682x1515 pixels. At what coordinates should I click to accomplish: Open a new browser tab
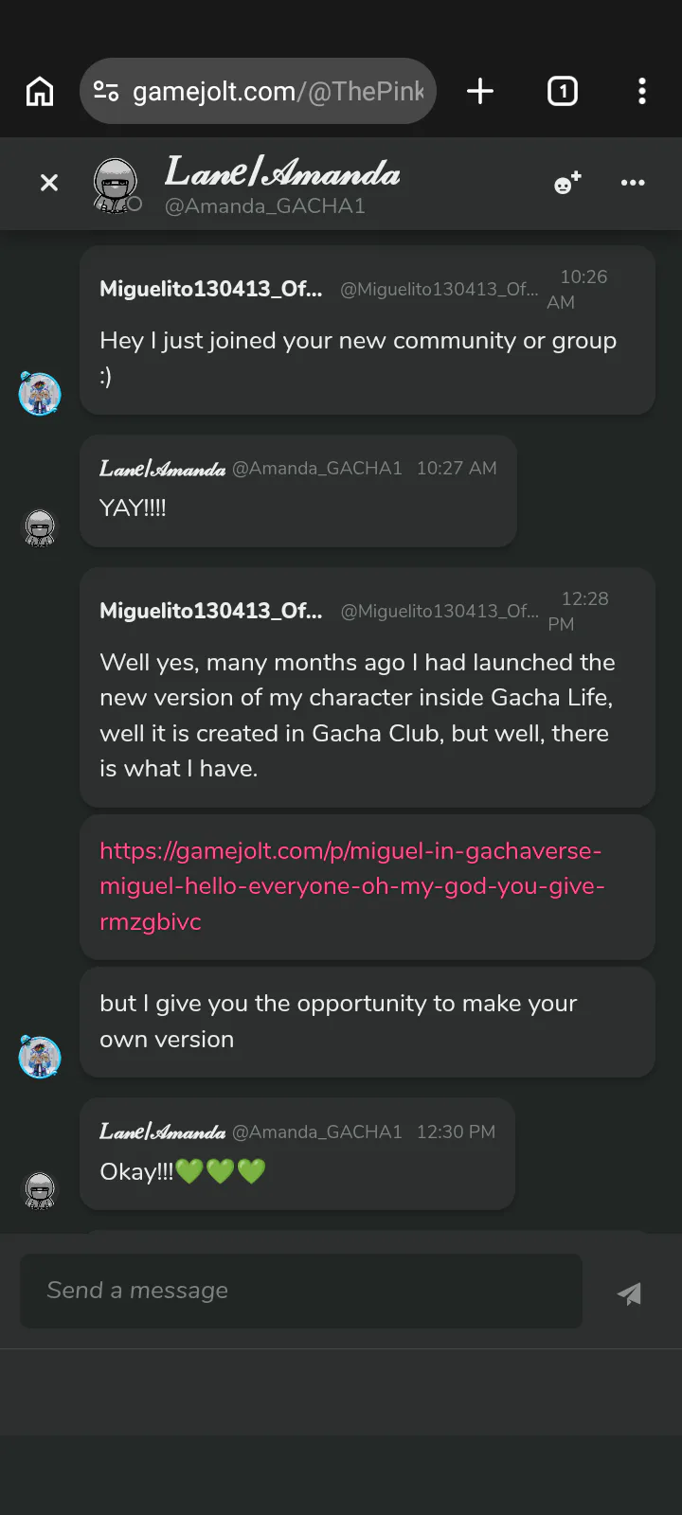tap(480, 92)
